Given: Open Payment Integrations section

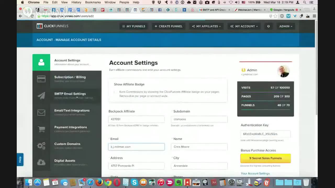Looking at the screenshot, I should click(x=67, y=129).
